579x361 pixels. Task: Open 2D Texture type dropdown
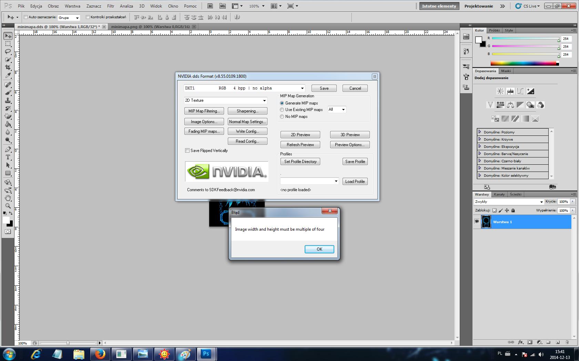click(226, 100)
